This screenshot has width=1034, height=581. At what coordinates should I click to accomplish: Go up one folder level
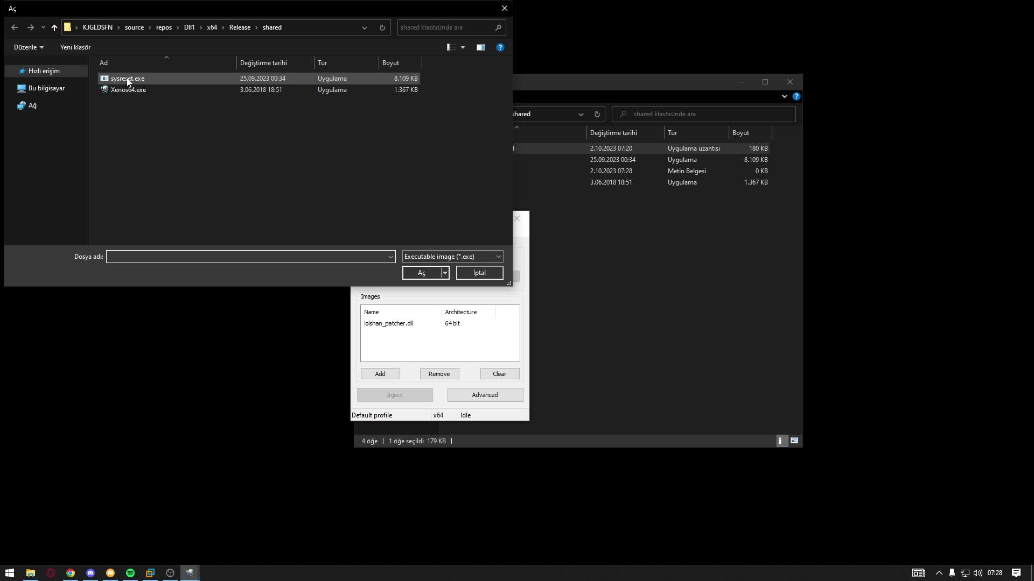tap(54, 28)
